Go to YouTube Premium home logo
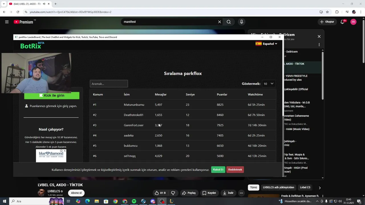The width and height of the screenshot is (365, 205). pos(23,22)
